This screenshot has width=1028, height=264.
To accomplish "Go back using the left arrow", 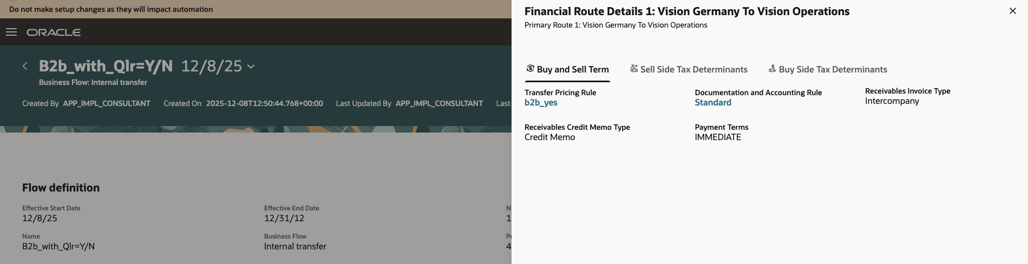I will [x=25, y=66].
